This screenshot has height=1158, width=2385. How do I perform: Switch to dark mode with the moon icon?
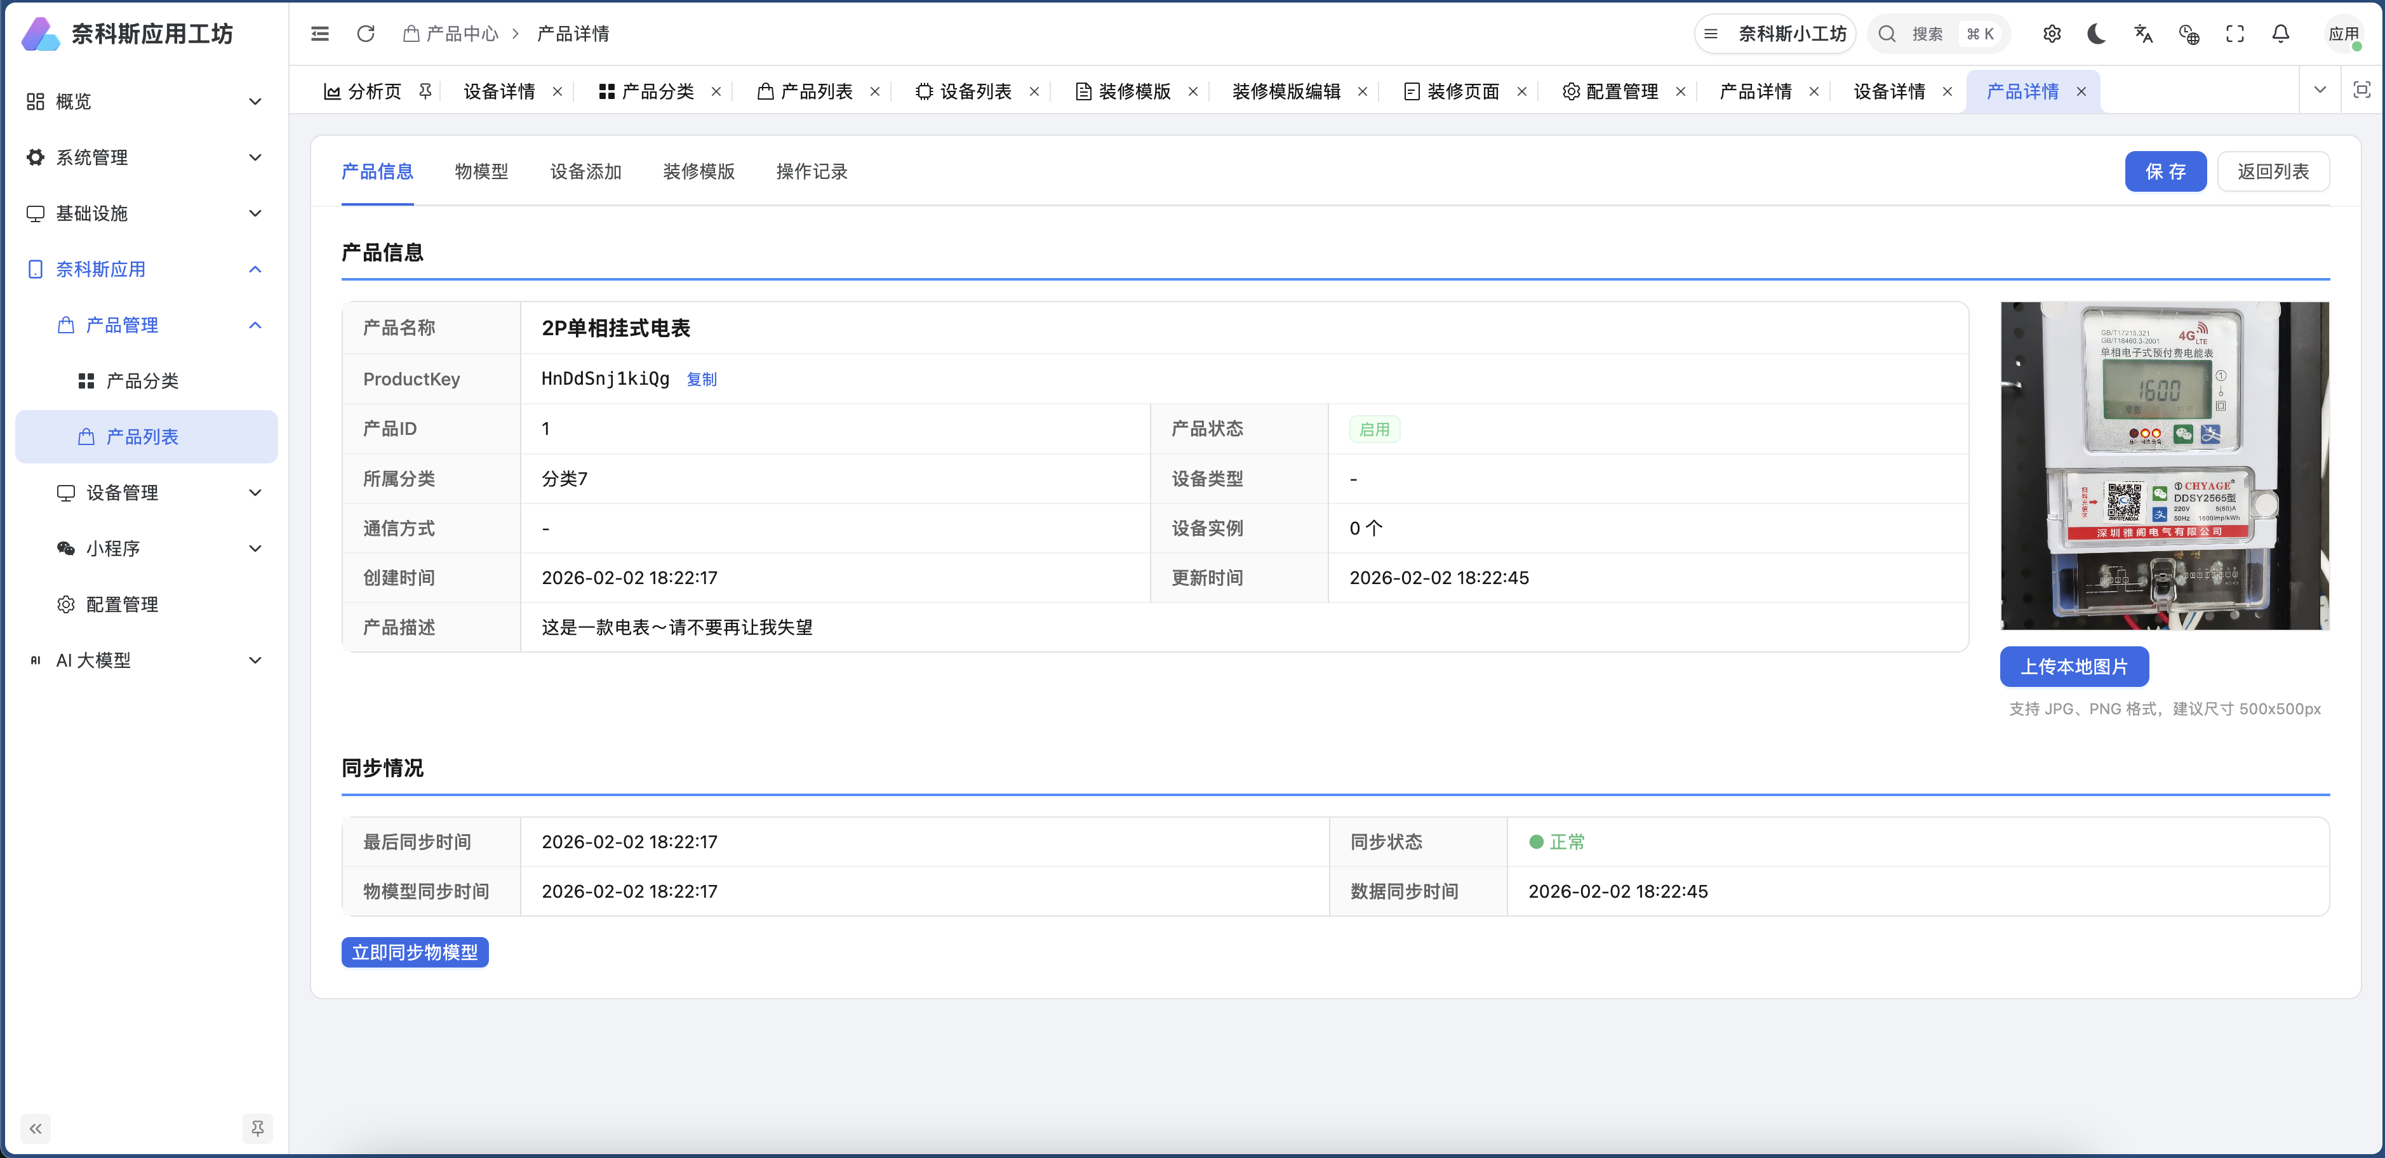tap(2097, 34)
